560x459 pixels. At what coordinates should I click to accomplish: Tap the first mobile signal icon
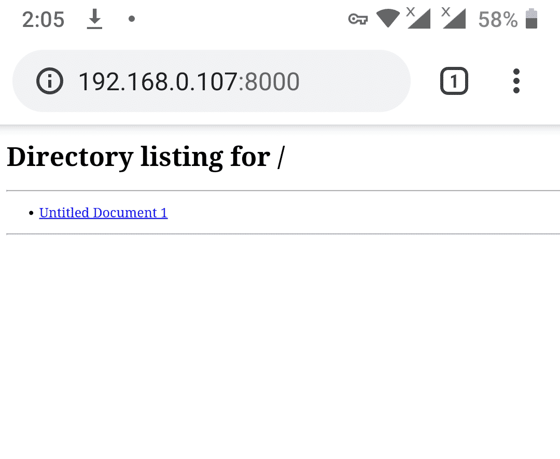(418, 19)
